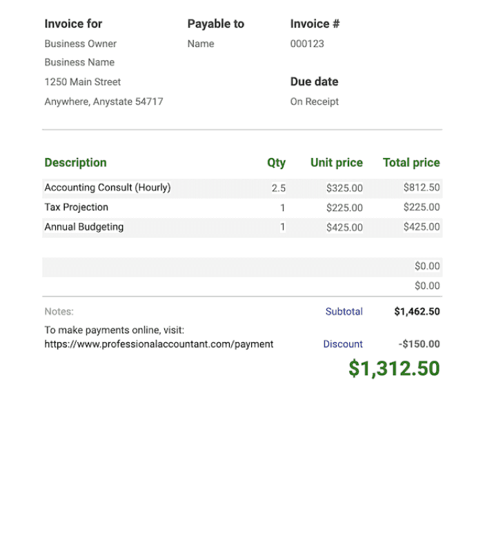Select the 'Annual Budgeting' description cell
483x552 pixels.
click(x=83, y=227)
